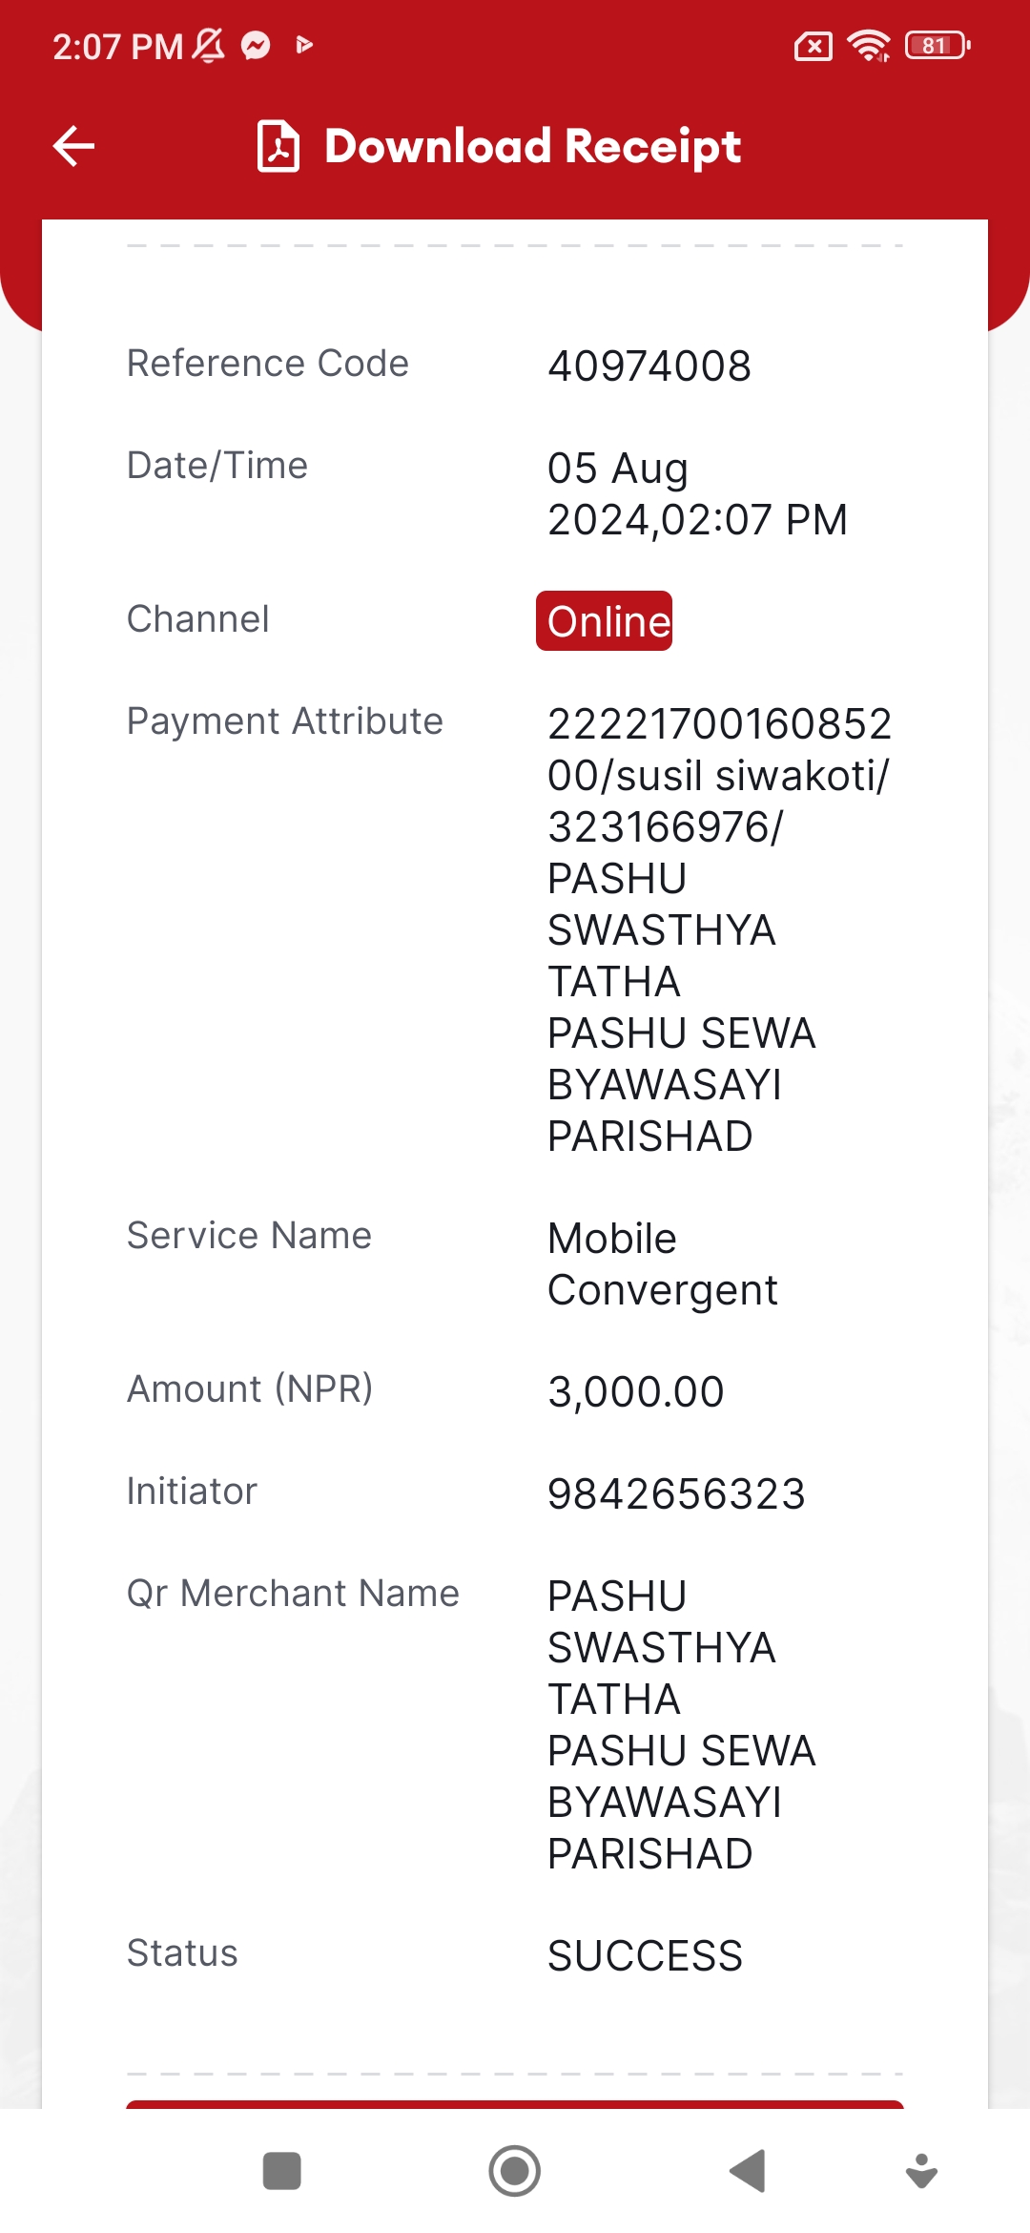Tap the square recent apps button
This screenshot has height=2233, width=1030.
pos(282,2171)
